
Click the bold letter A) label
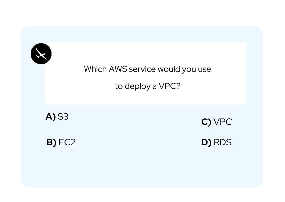coord(51,116)
